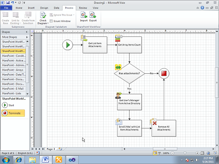
Task: Collapse the Shapes pane with the arrow
Action: coord(26,32)
